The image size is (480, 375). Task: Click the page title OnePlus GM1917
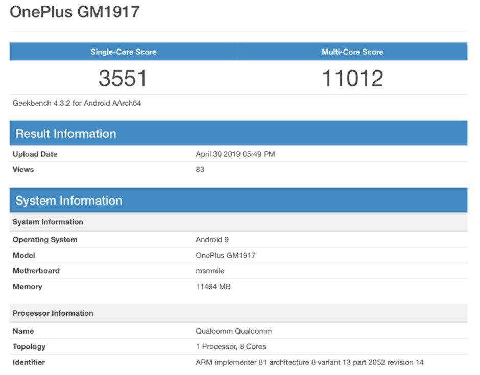point(75,12)
